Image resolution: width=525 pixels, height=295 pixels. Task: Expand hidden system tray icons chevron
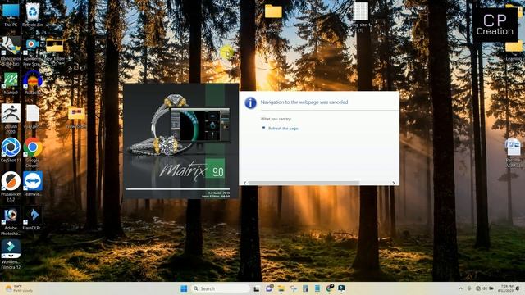461,288
